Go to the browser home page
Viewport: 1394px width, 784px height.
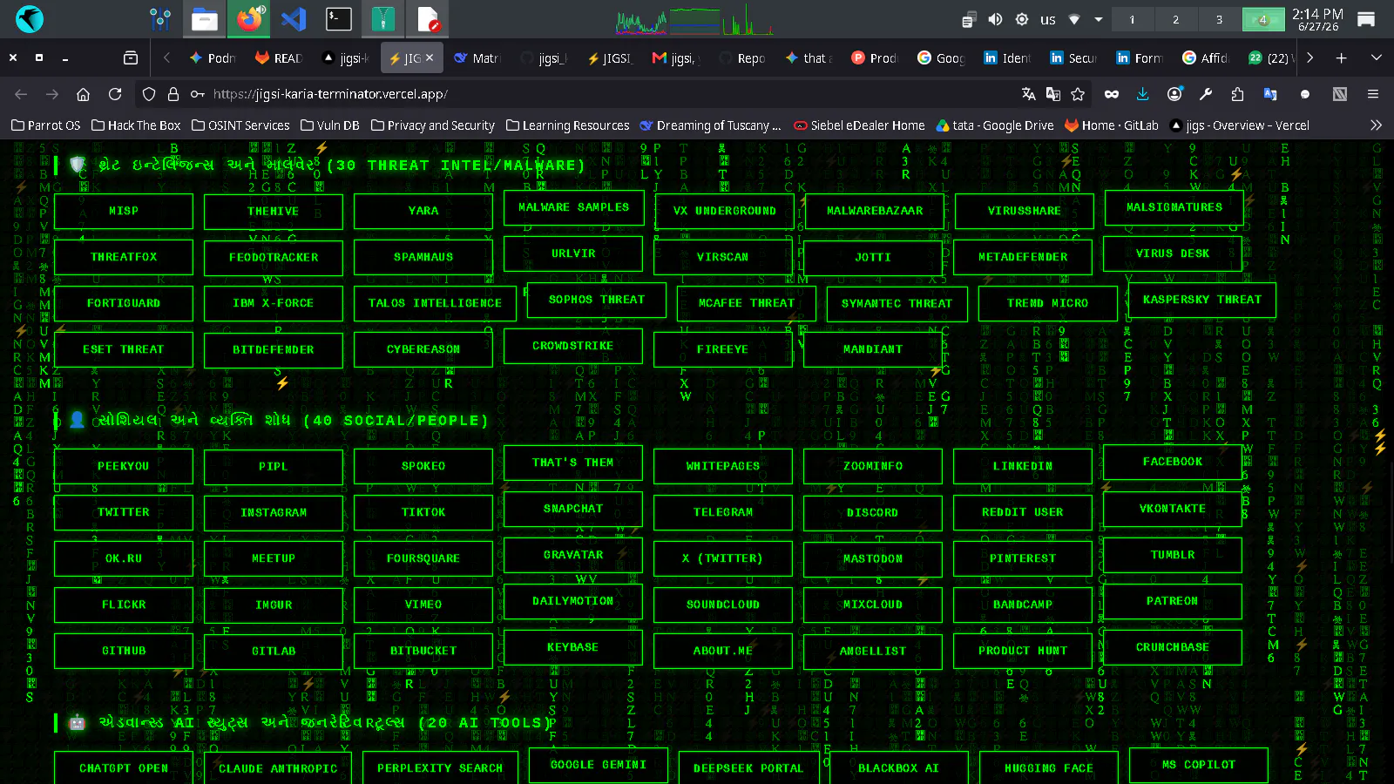coord(83,94)
